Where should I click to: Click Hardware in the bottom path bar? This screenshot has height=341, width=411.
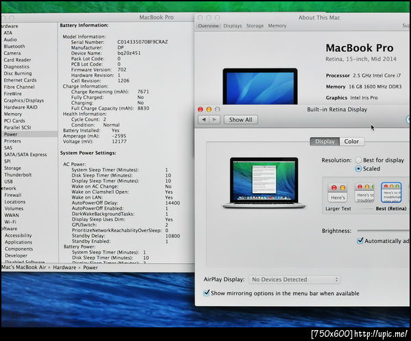[64, 268]
